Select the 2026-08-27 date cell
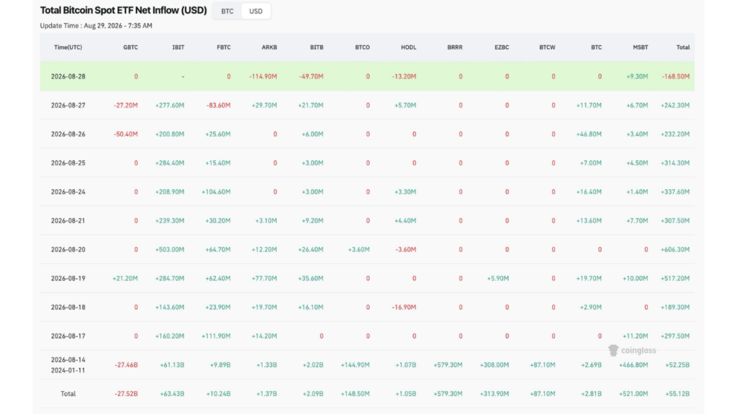This screenshot has height=414, width=737. coord(68,106)
